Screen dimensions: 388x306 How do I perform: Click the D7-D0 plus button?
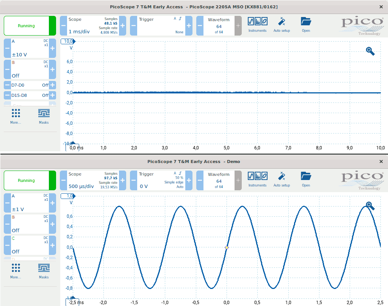pos(52,85)
